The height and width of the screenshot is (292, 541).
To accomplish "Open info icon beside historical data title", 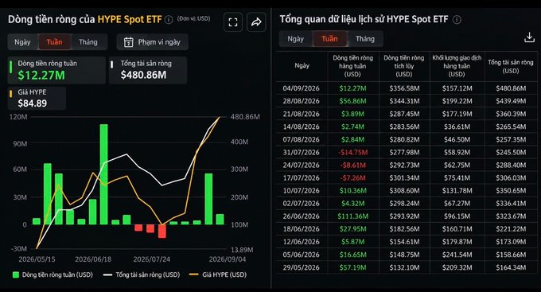I will [457, 20].
